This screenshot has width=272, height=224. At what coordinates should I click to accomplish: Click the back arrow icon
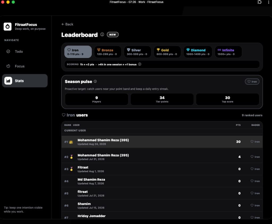tap(63, 24)
